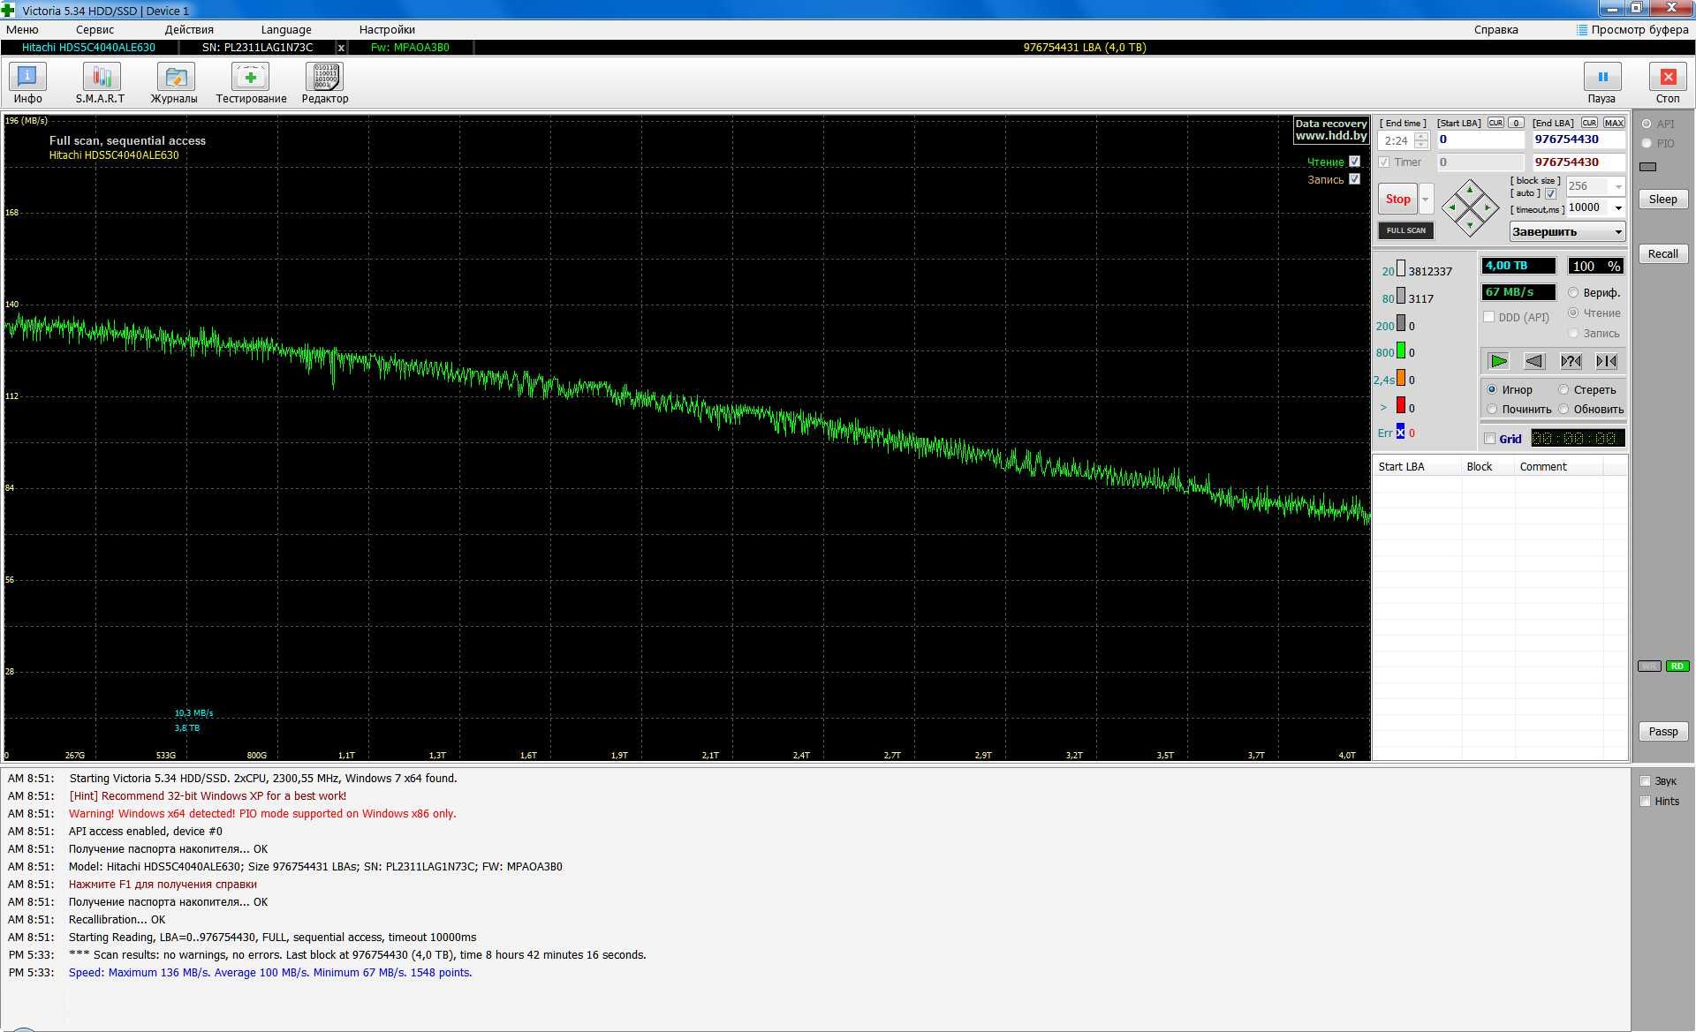1696x1032 pixels.
Task: Open Просмотр буфера buffer view
Action: pyautogui.click(x=1632, y=29)
